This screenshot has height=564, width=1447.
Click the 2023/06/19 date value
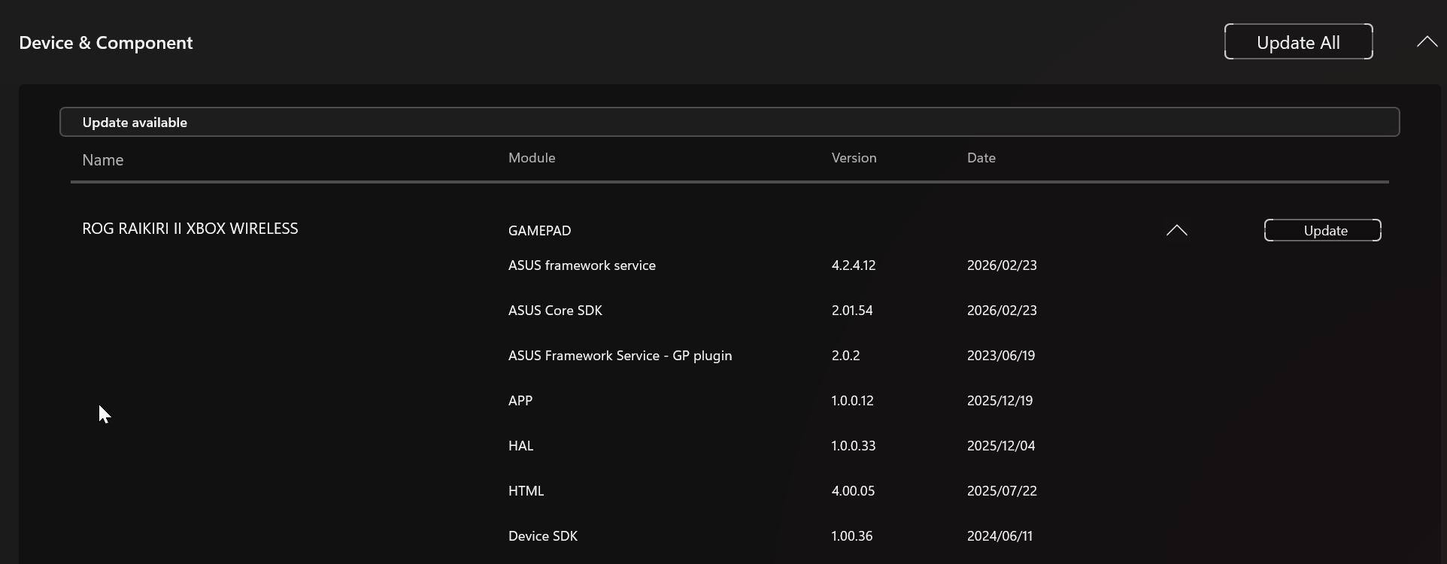tap(1000, 356)
